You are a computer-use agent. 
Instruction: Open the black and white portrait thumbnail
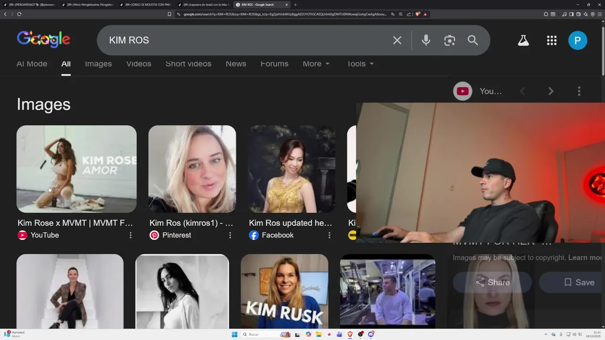(182, 291)
